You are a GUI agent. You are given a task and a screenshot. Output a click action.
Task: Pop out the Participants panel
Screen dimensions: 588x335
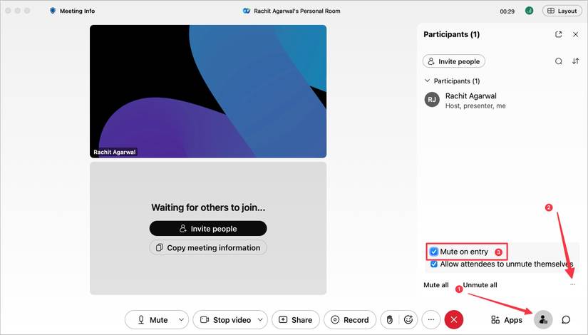(x=559, y=34)
